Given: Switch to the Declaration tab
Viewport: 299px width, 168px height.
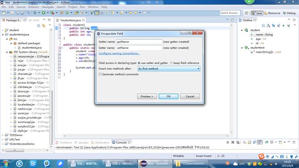Looking at the screenshot, I should tap(100, 142).
